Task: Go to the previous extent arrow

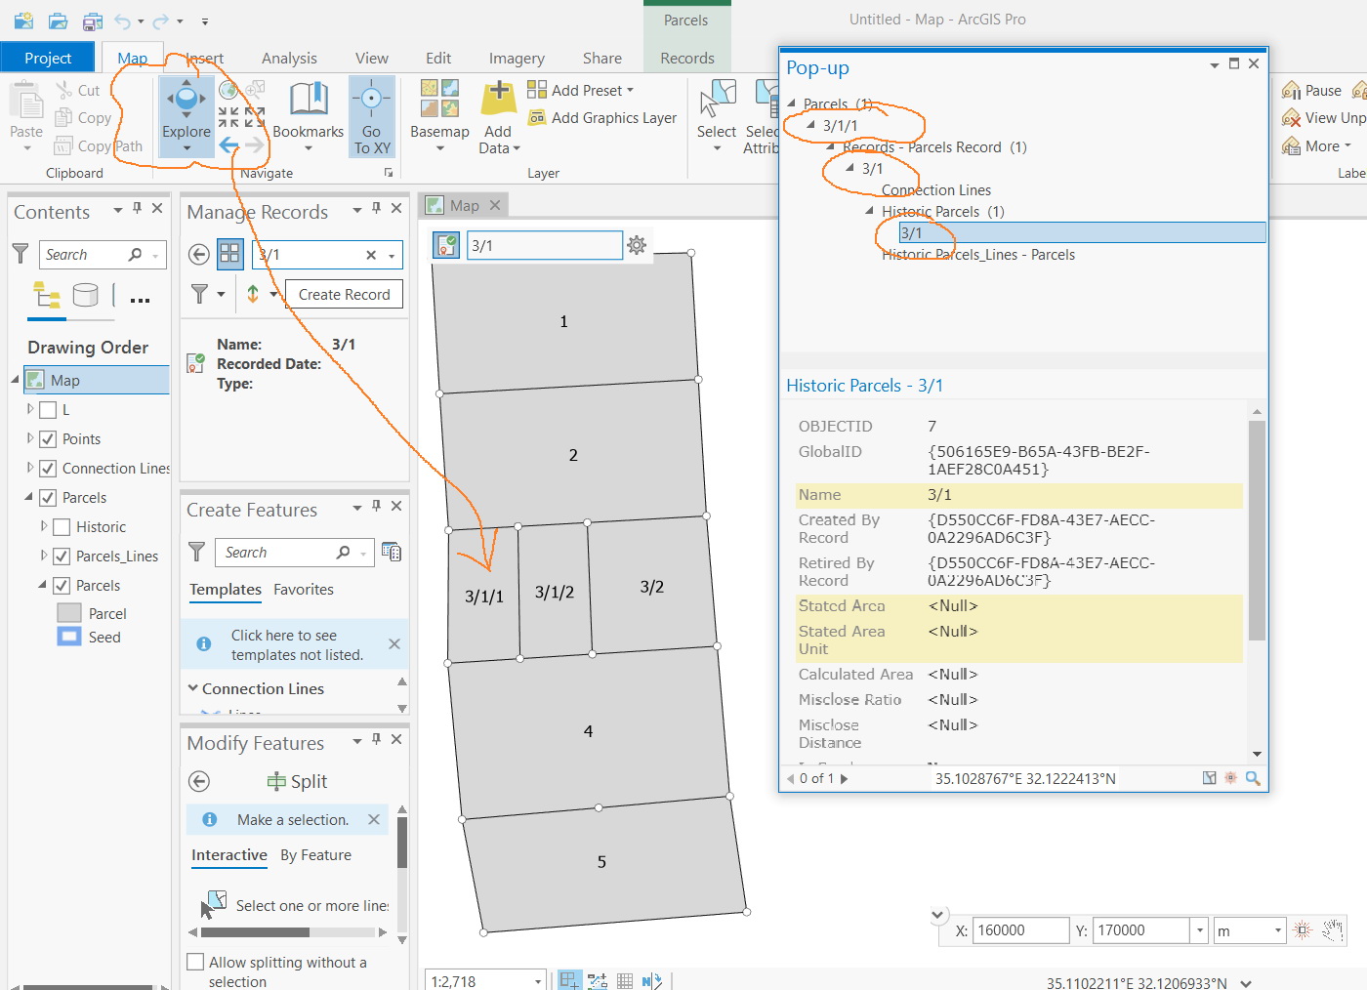Action: 228,145
